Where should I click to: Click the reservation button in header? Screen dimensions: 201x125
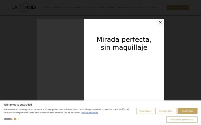coord(178,7)
